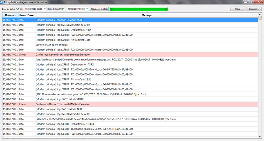Select the '[PFC] Données d'observation envoyées' row
Screen dimensions: 264x141
(117, 94)
